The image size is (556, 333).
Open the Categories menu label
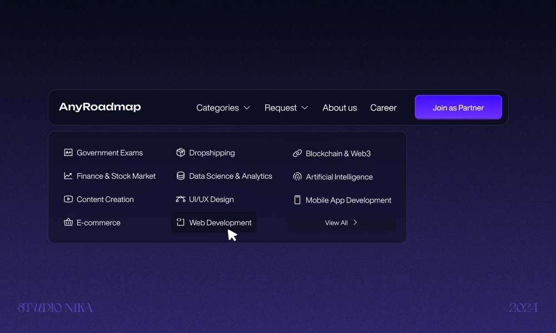[217, 108]
